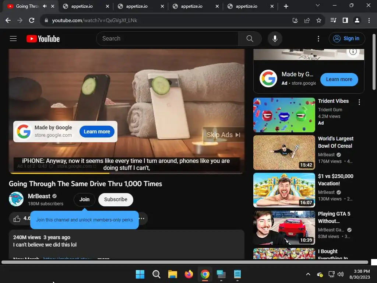Click the Google logo in sidebar ad

coord(268,78)
